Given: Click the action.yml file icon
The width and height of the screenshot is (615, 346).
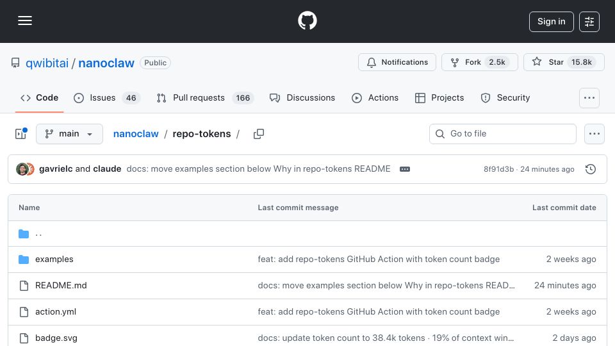Looking at the screenshot, I should point(24,312).
